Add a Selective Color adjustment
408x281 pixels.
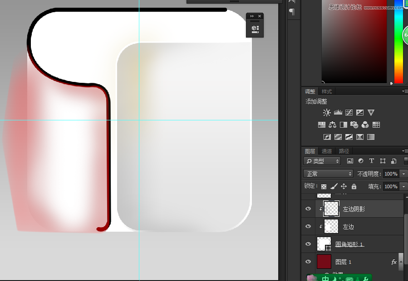(360, 137)
